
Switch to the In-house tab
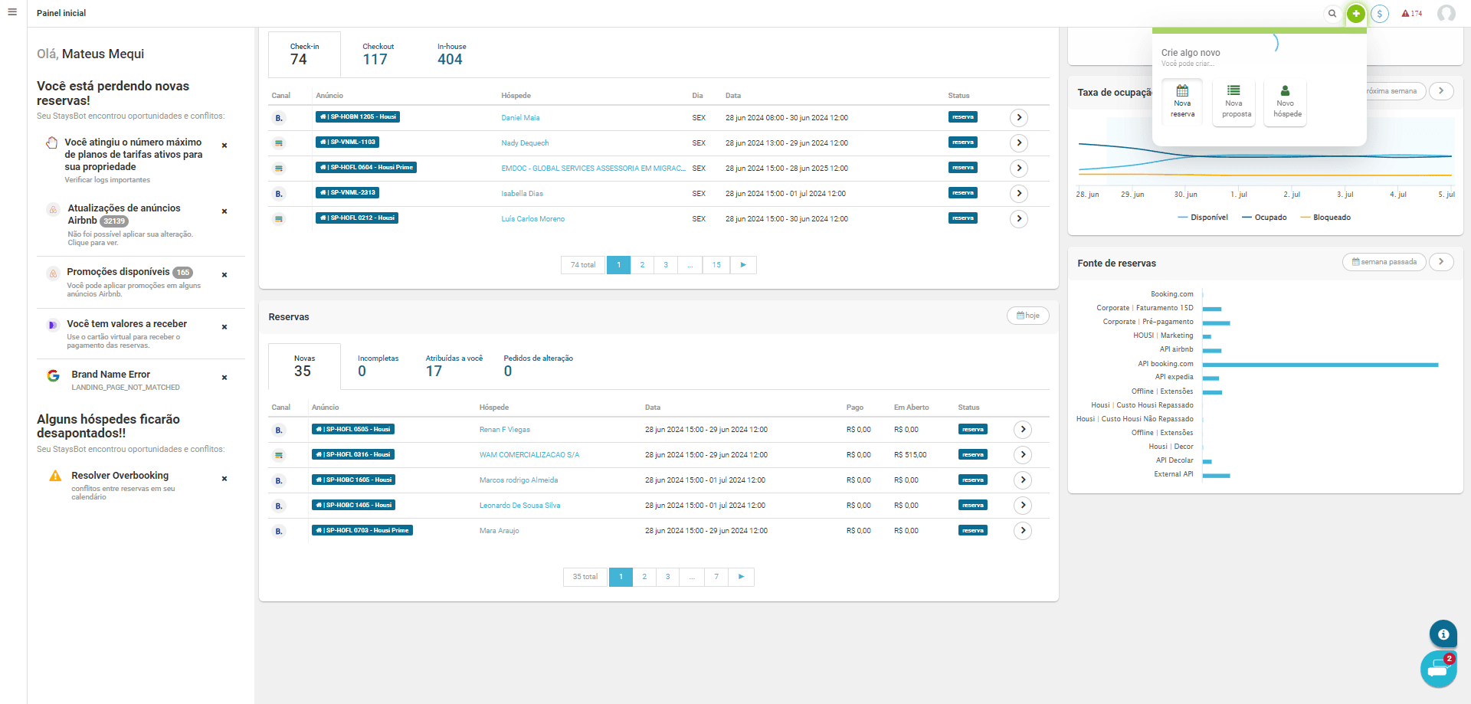[451, 54]
